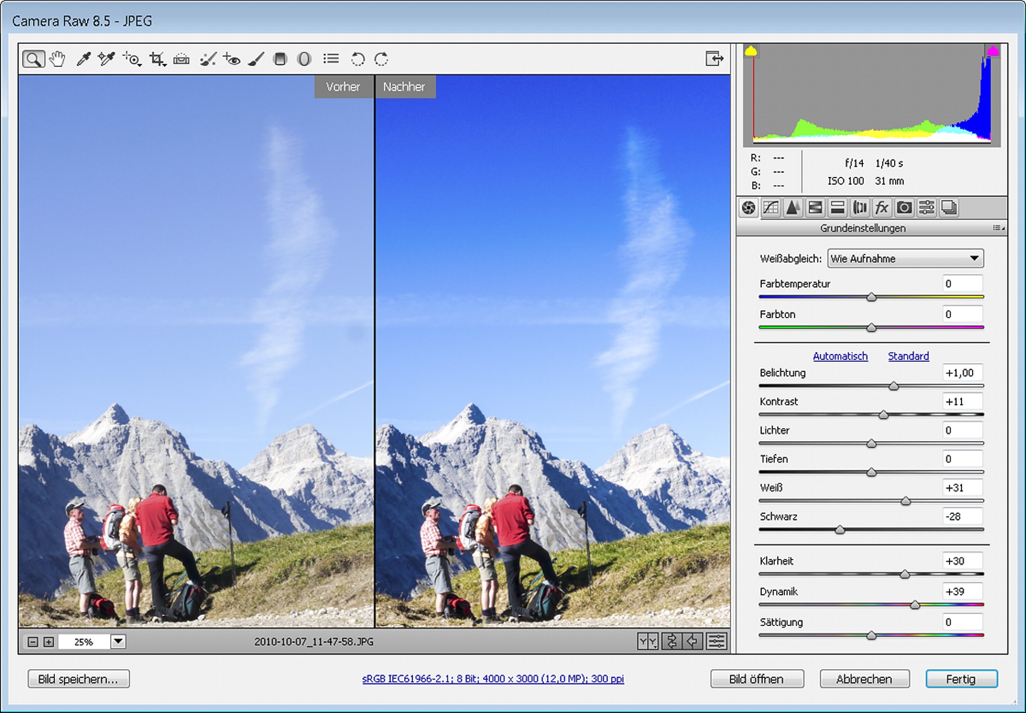Click the Nachher label on preview

click(x=405, y=87)
